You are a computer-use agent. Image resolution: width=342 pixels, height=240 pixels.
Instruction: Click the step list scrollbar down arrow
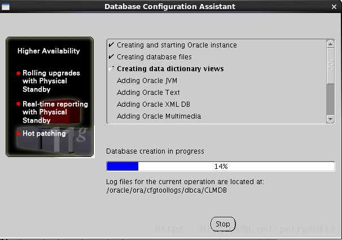point(331,119)
